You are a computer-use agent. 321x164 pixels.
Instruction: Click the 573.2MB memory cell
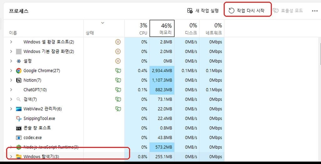coord(162,147)
